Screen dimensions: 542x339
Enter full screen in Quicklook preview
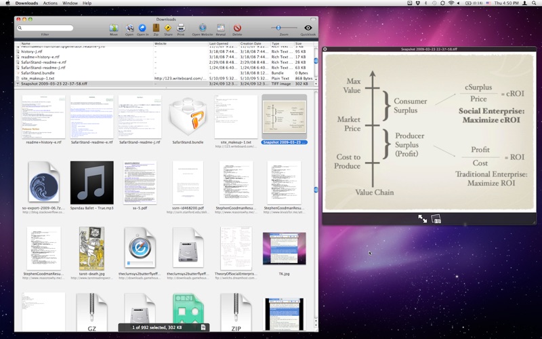tap(423, 219)
